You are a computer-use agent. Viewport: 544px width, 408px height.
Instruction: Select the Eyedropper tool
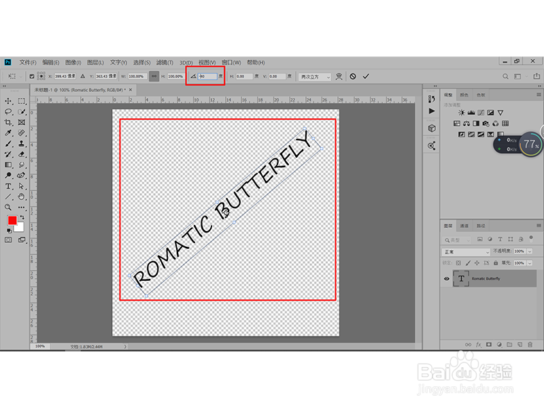point(8,133)
